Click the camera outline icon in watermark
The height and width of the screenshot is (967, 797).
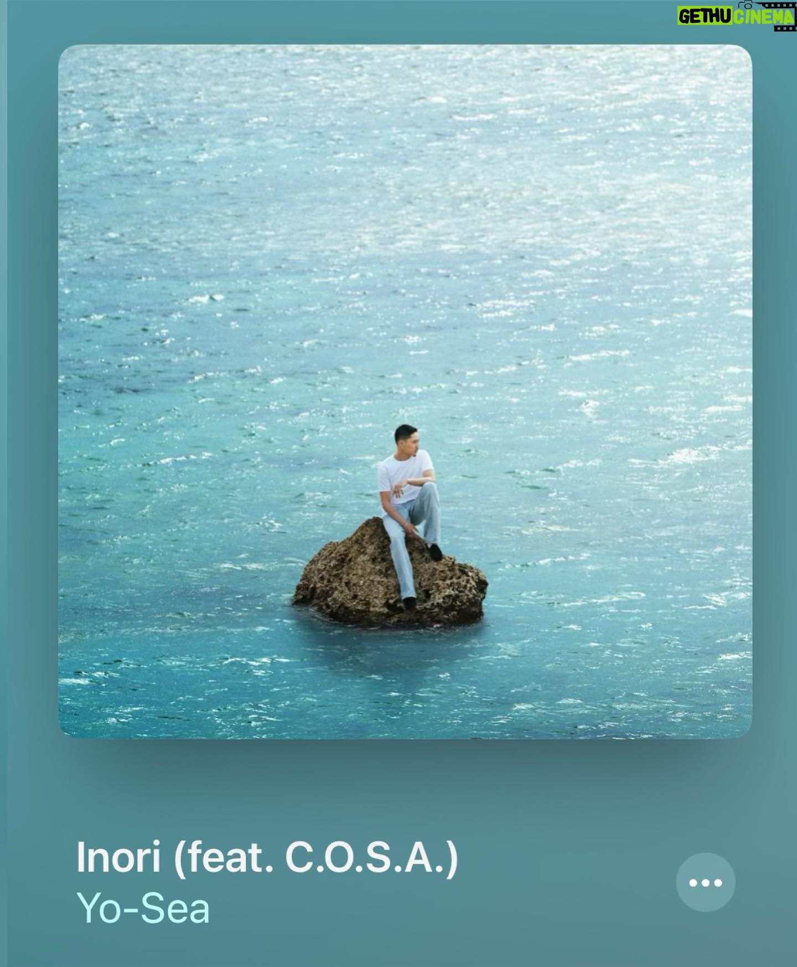pos(746,4)
